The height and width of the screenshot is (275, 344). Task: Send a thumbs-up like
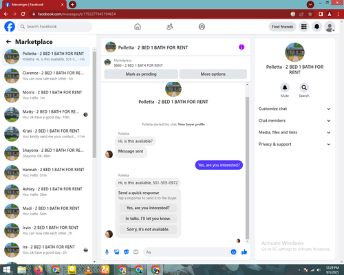[244, 252]
